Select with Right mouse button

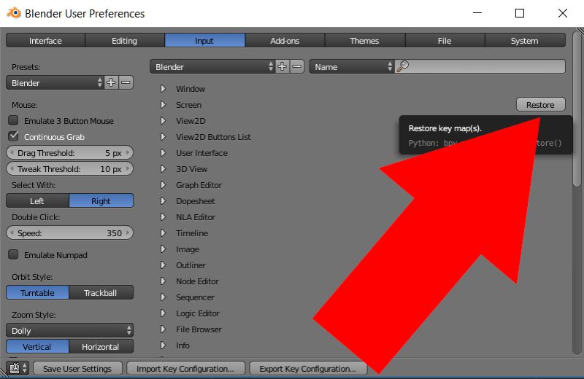pos(101,201)
